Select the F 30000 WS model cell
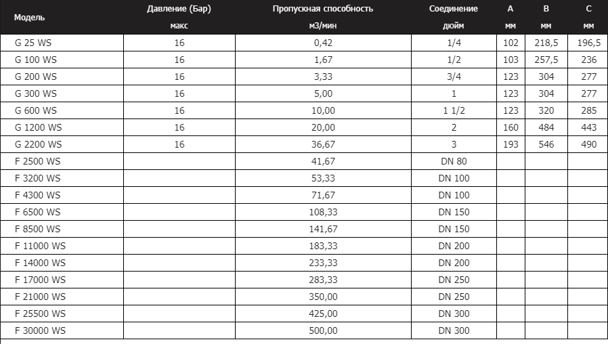Image resolution: width=608 pixels, height=344 pixels. 62,330
